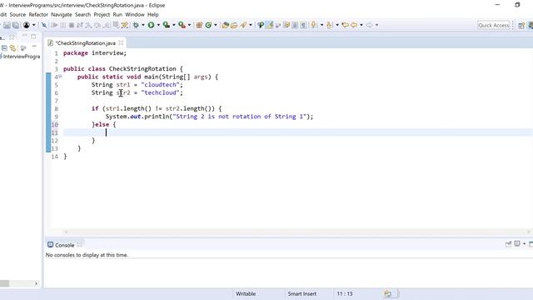The height and width of the screenshot is (300, 533).
Task: Click the Writable status bar entry
Action: pyautogui.click(x=246, y=293)
